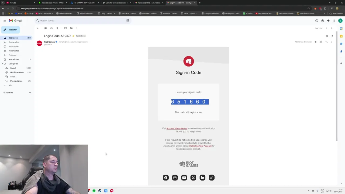Show side panel arrow at the bottom right

341,184
